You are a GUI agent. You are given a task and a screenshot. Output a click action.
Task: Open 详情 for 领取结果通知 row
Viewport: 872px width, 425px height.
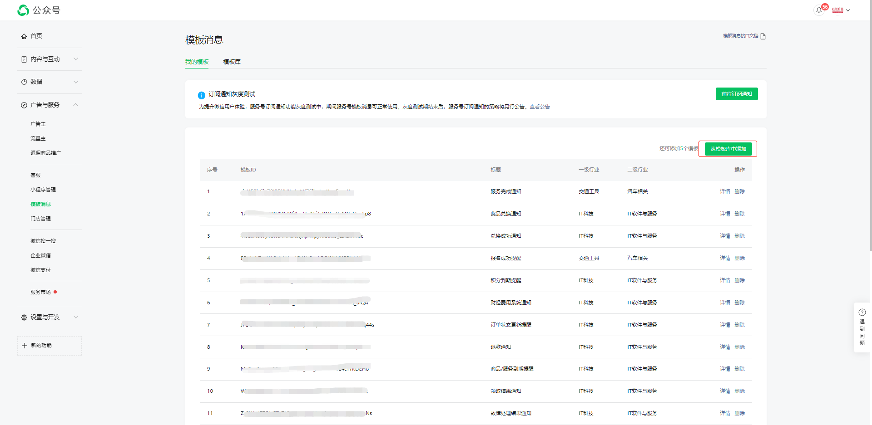(x=725, y=391)
